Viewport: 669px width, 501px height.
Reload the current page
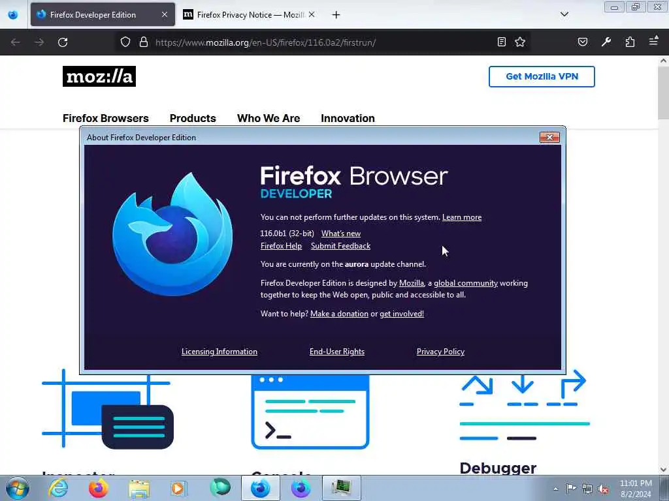[x=63, y=42]
